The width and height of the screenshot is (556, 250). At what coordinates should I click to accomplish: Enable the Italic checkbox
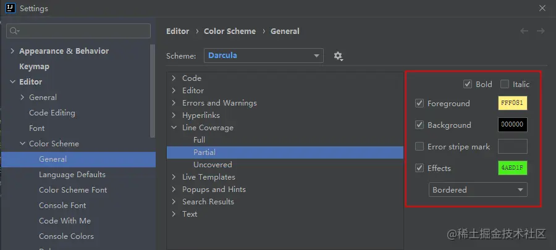tap(505, 85)
